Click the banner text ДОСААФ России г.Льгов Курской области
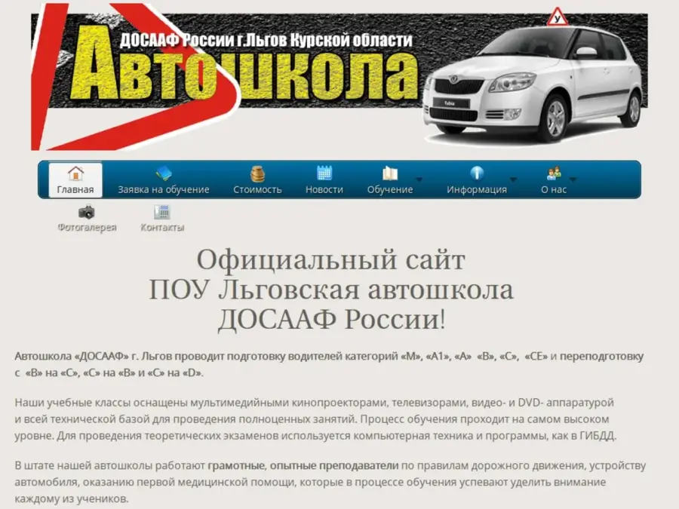Screen dimensions: 679x509 pyautogui.click(x=266, y=40)
